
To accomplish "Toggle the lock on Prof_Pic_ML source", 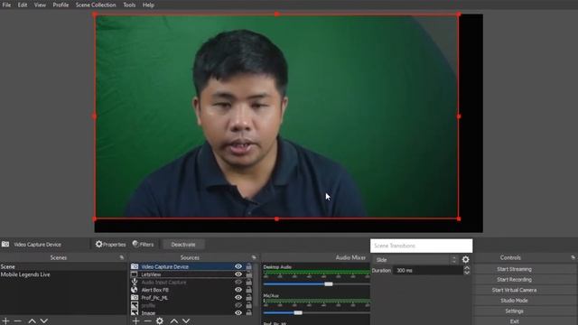I will [x=249, y=297].
